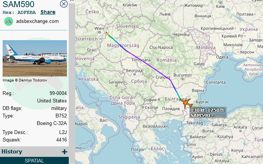Select the SPATIAL section bar
Screen dimensions: 263x164
point(34,161)
